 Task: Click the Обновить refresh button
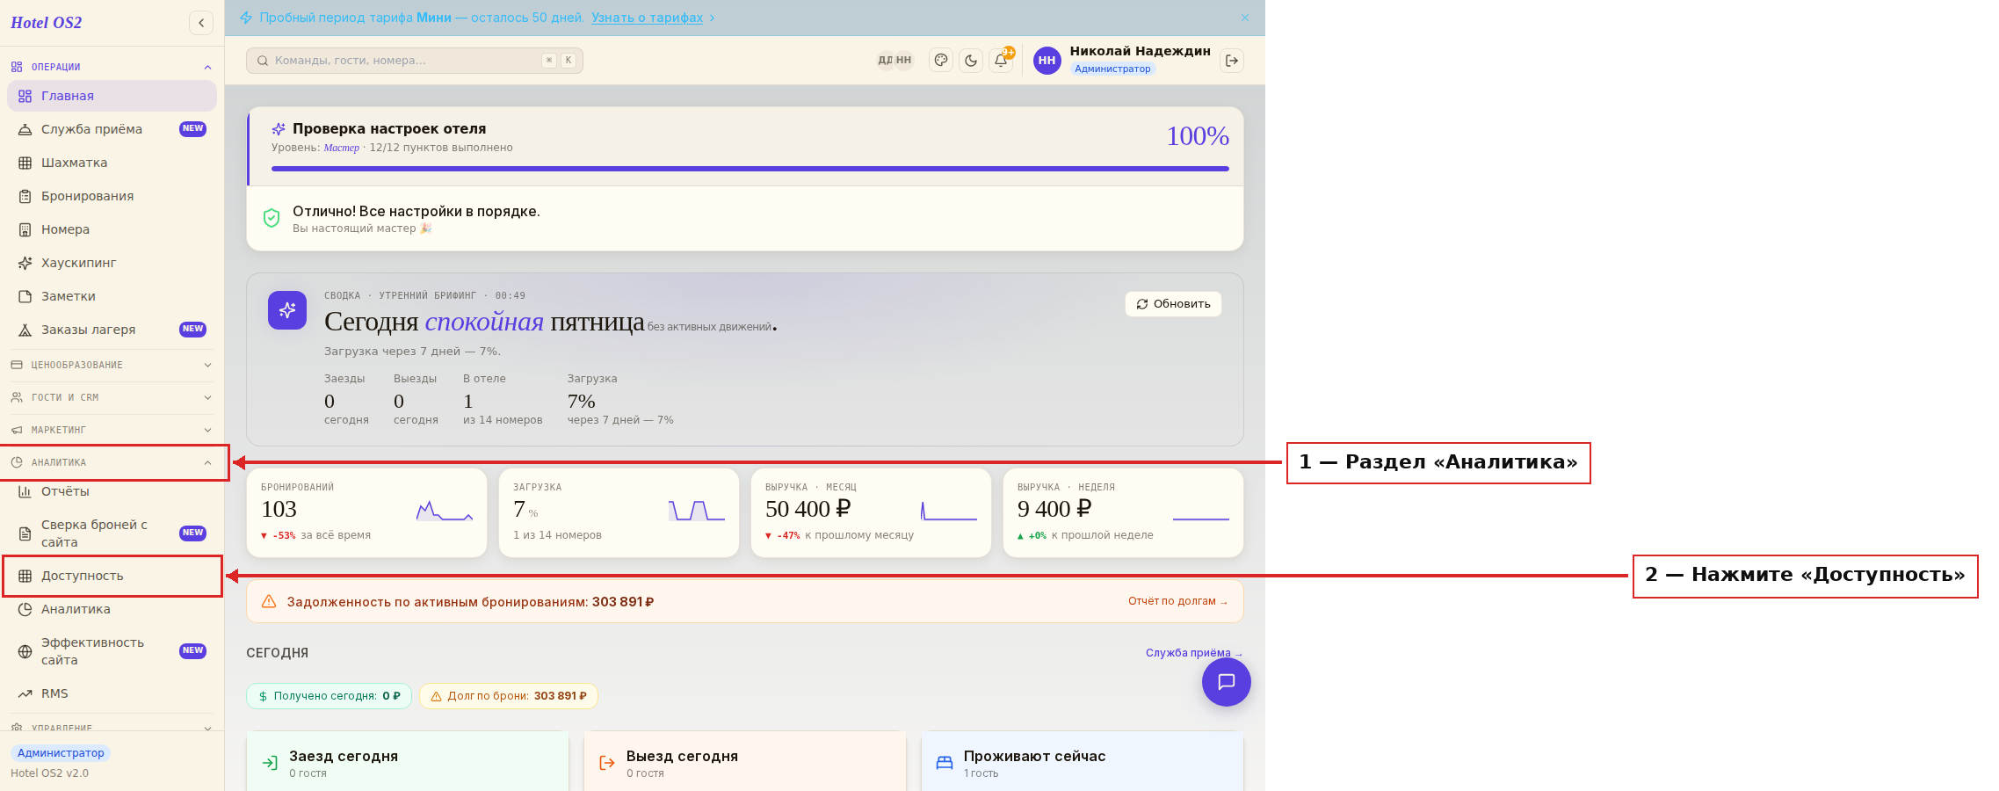(1173, 304)
